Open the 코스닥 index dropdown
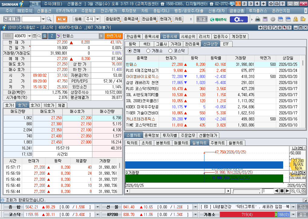Screen dimensions: 308x219 click(98, 214)
